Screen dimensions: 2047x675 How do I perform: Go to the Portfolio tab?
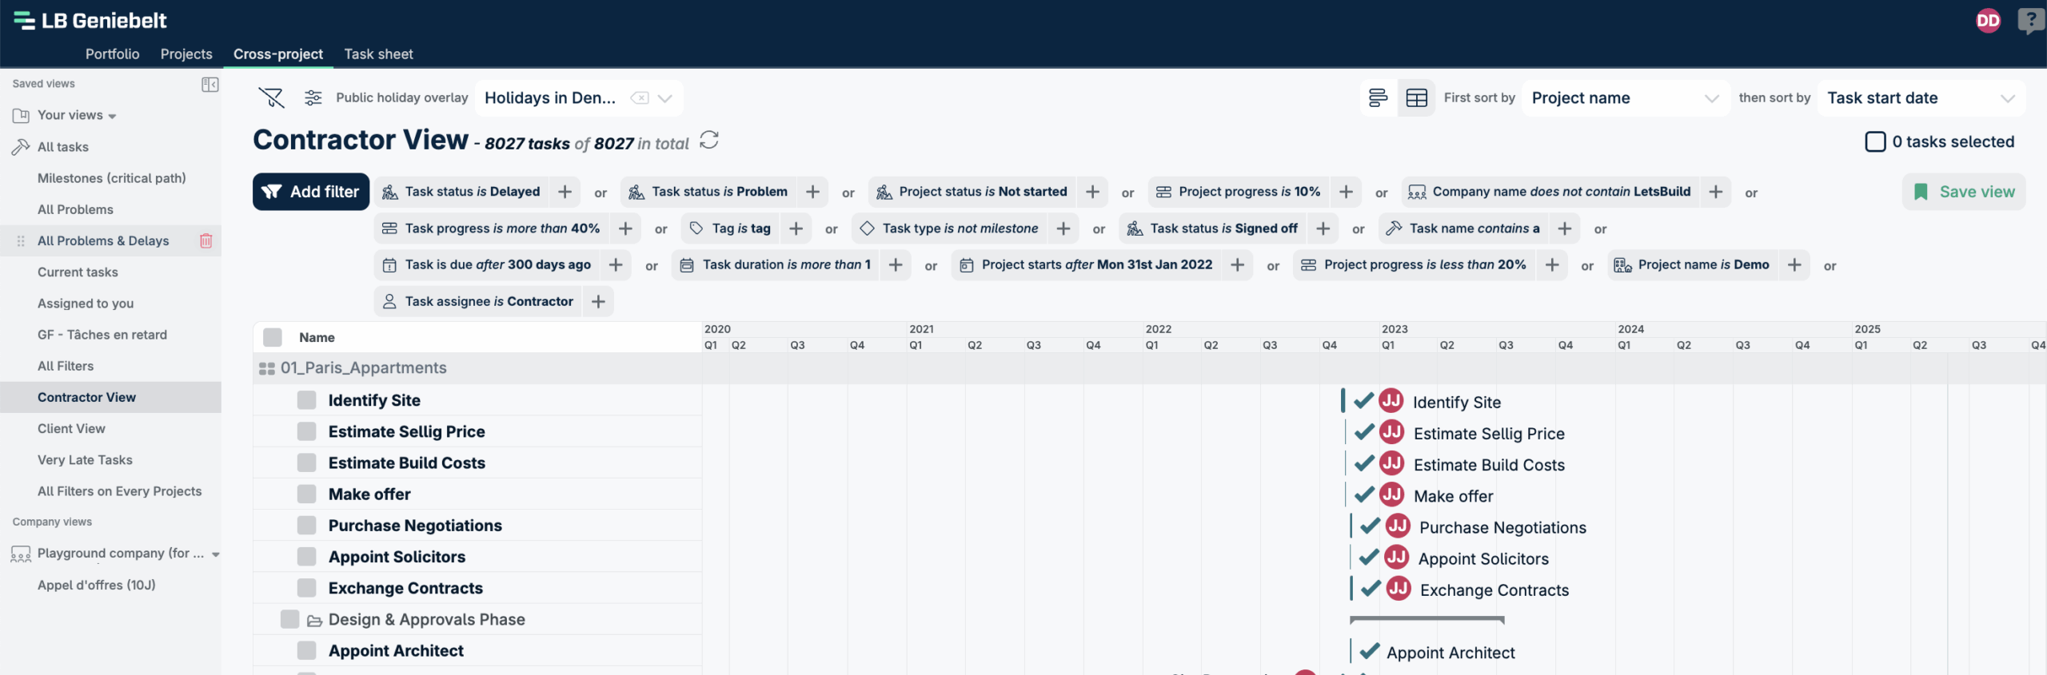[x=112, y=54]
